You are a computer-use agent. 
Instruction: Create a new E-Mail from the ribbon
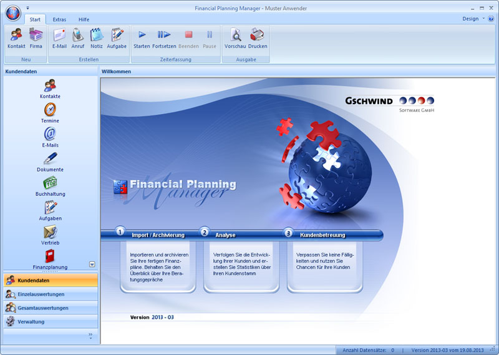[x=59, y=36]
